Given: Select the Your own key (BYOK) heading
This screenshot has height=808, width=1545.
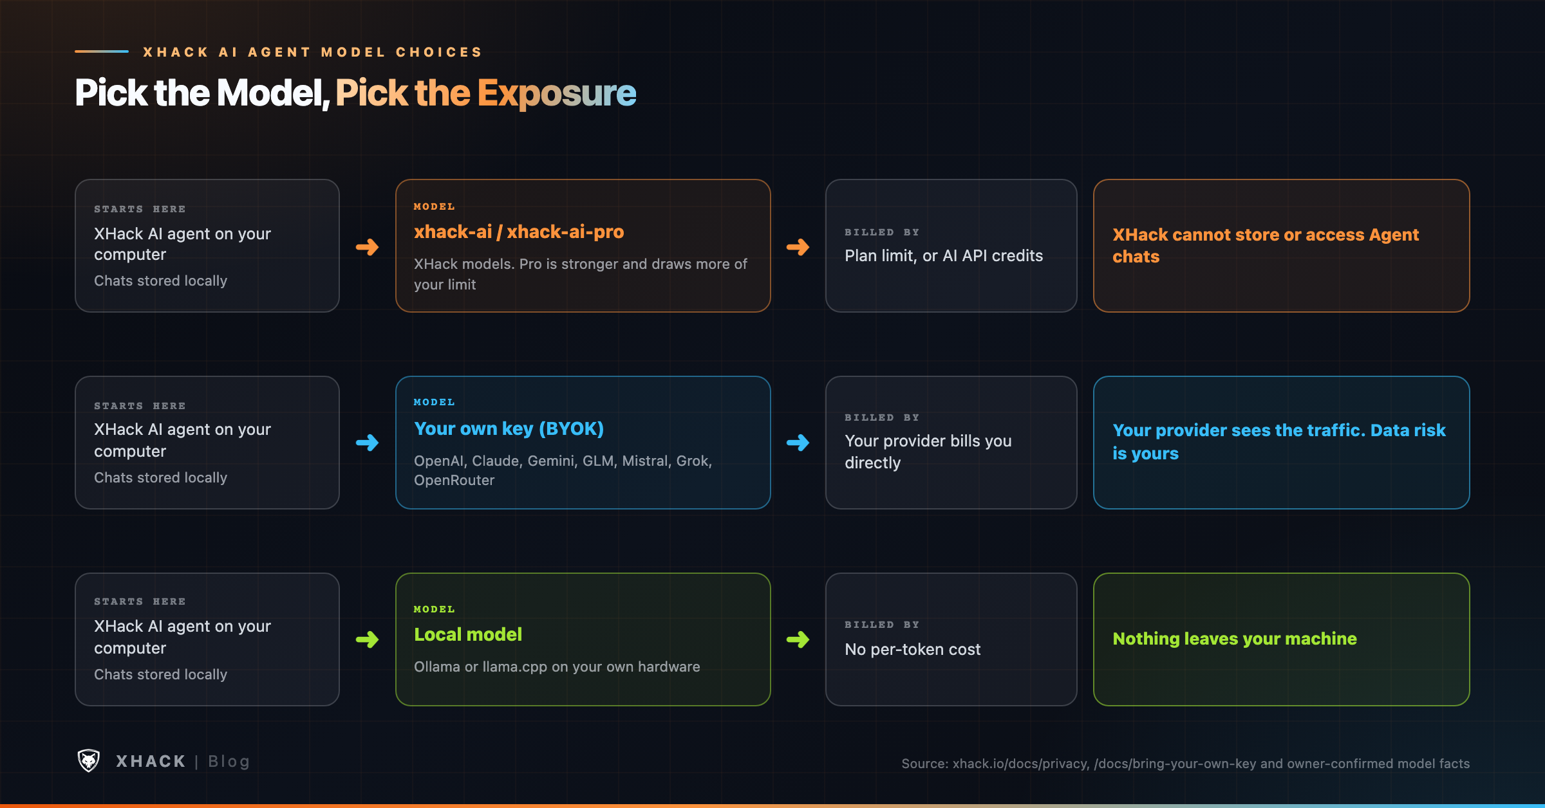Looking at the screenshot, I should 509,428.
